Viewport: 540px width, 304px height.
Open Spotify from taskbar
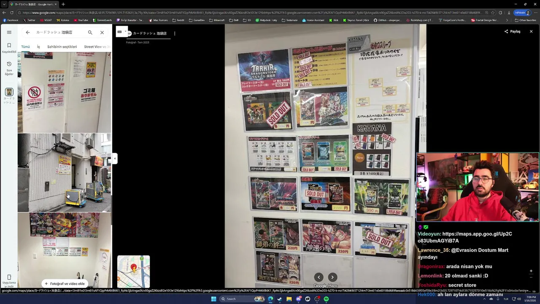tap(326, 299)
